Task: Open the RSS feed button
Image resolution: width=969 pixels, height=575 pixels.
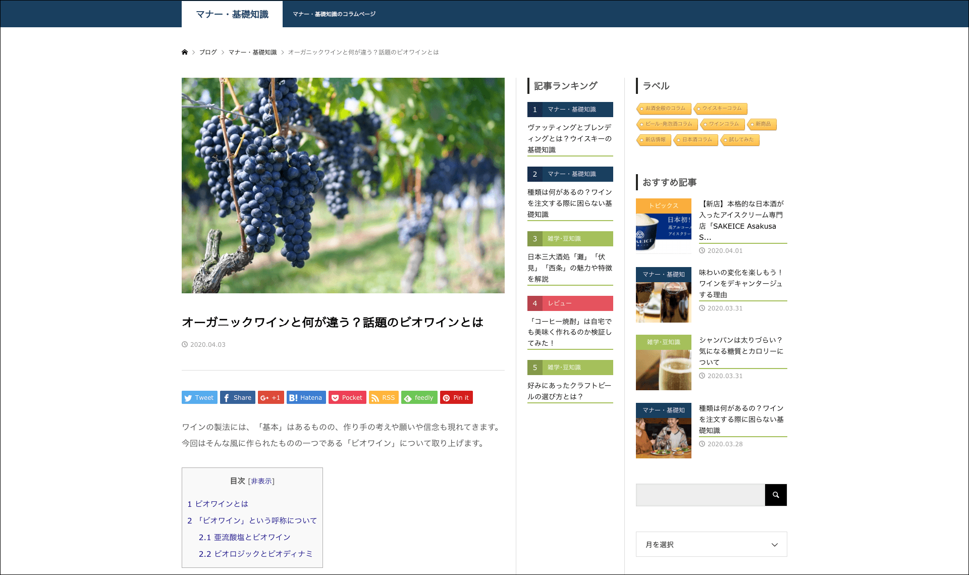Action: pos(383,398)
